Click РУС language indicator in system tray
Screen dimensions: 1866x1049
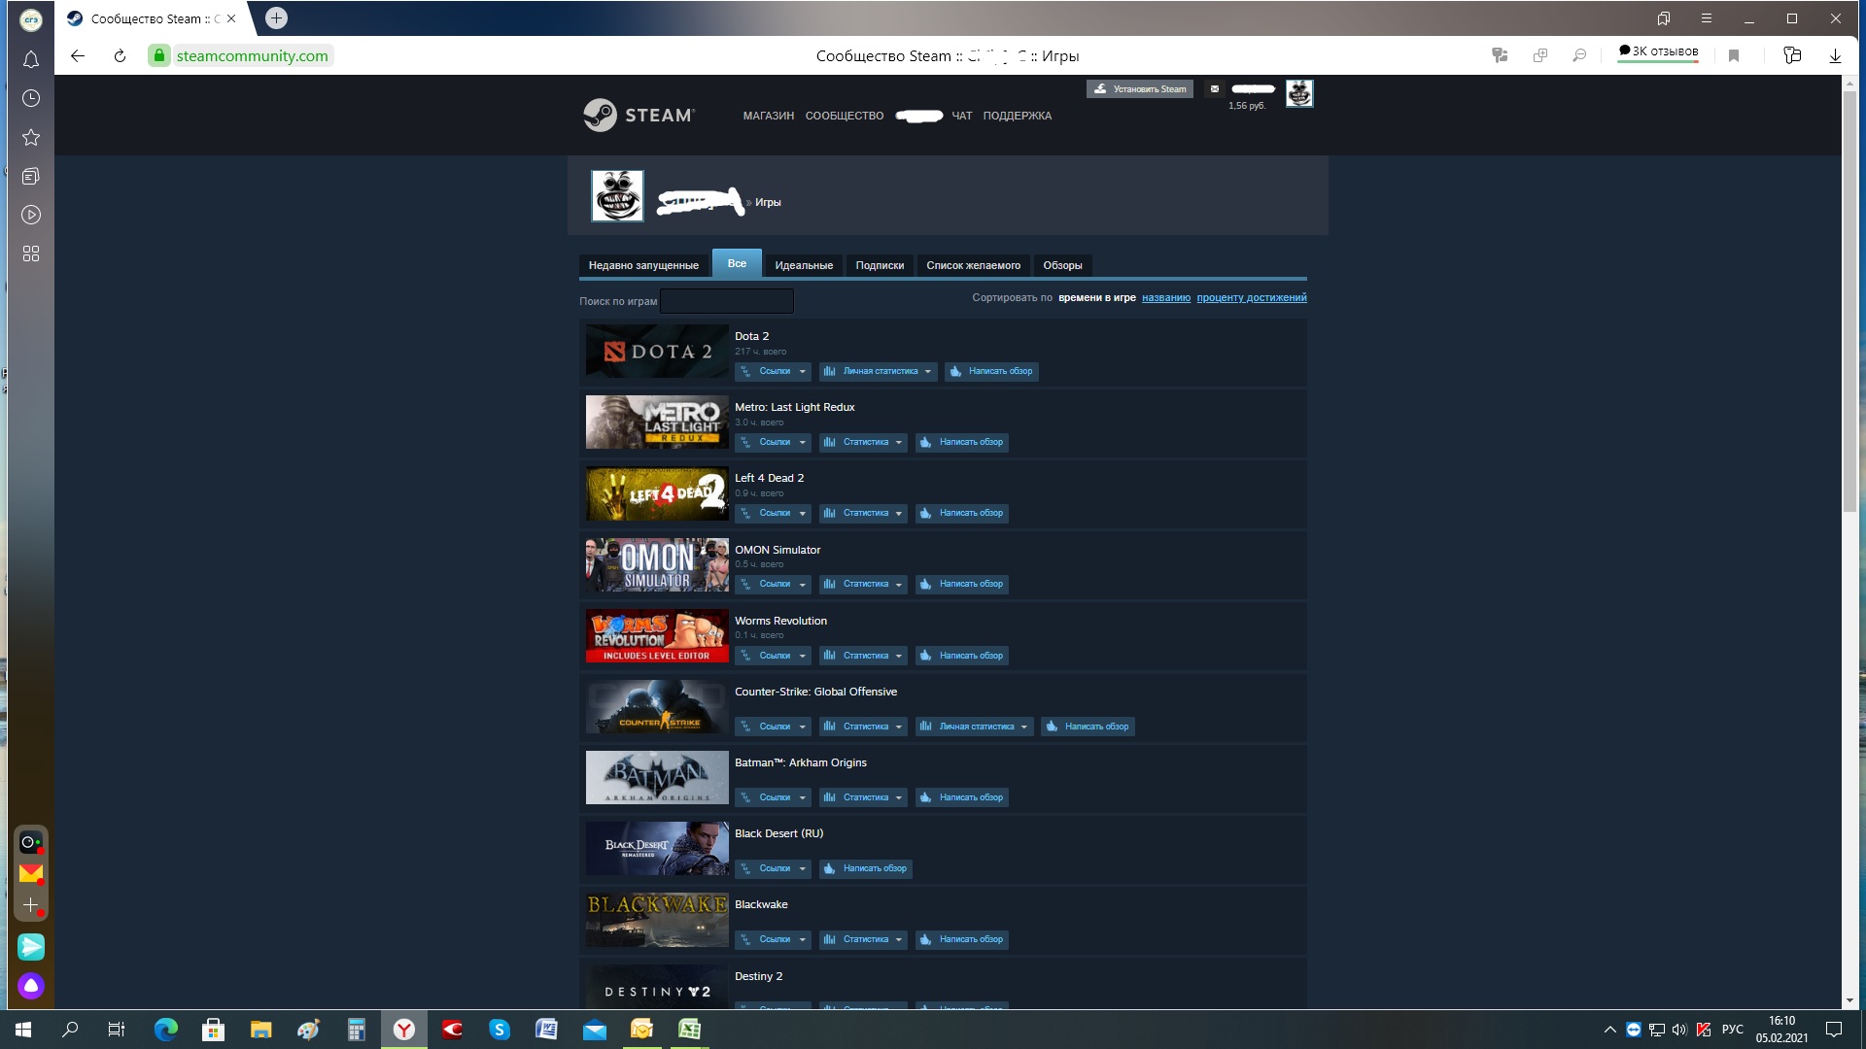click(1732, 1030)
